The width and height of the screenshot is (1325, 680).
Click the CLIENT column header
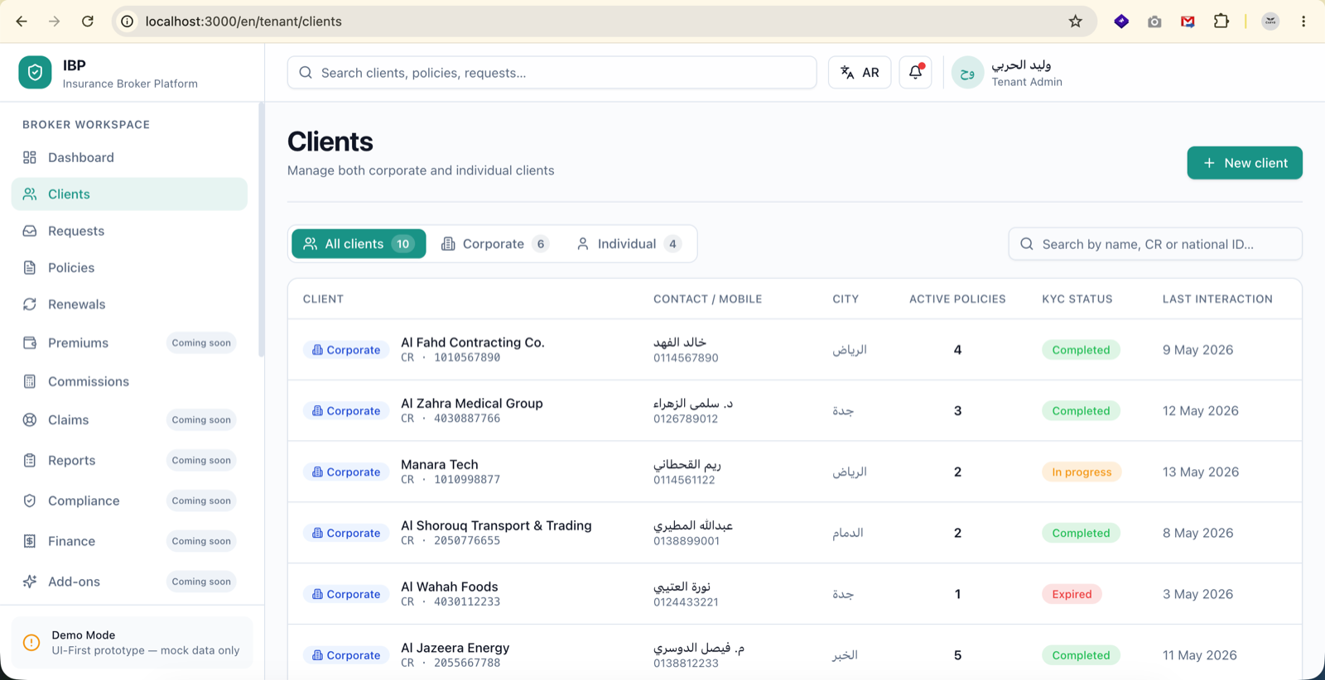[x=323, y=299]
